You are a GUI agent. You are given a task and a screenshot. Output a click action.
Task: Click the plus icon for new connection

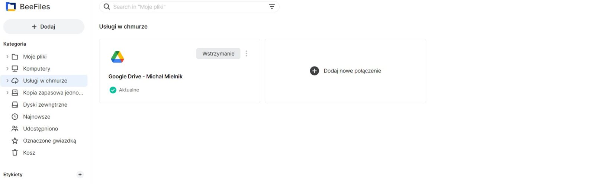pos(314,71)
